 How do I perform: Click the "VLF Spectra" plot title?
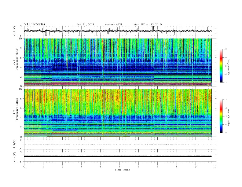pos(35,24)
